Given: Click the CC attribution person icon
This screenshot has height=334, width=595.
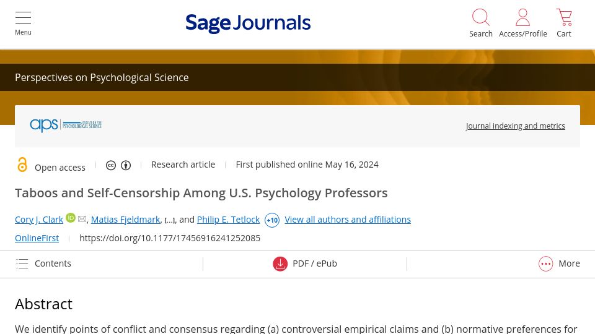Looking at the screenshot, I should click(x=126, y=166).
